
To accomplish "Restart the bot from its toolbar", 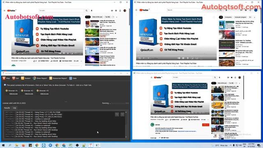I will tap(26, 78).
